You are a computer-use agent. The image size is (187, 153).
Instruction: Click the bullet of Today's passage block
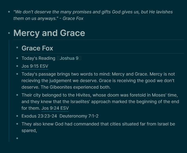coord(17,74)
